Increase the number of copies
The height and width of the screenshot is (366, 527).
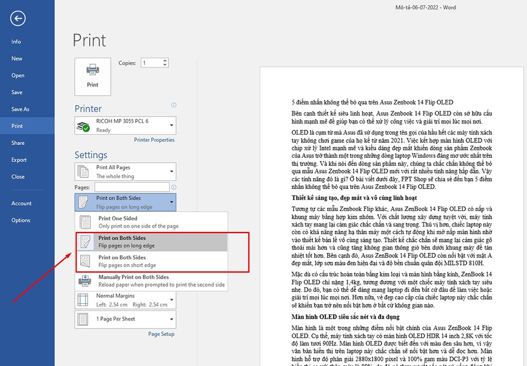coord(165,60)
